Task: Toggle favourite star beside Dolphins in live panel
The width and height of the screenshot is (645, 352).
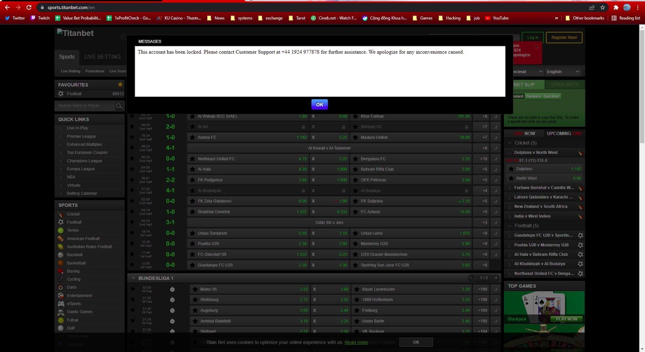Action: point(511,169)
